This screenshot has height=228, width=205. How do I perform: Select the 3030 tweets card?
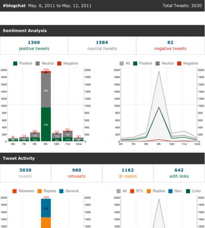click(x=25, y=173)
